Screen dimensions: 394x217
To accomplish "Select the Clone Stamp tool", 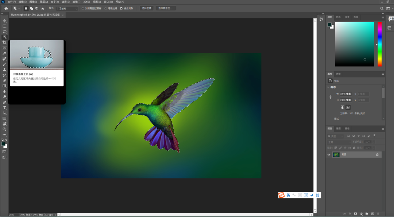I will [4, 70].
